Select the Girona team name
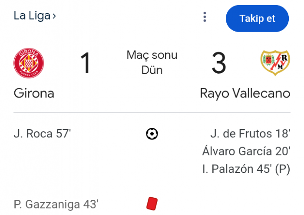The width and height of the screenshot is (304, 215). point(34,93)
